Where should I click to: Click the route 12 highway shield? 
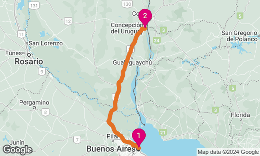click(68, 21)
